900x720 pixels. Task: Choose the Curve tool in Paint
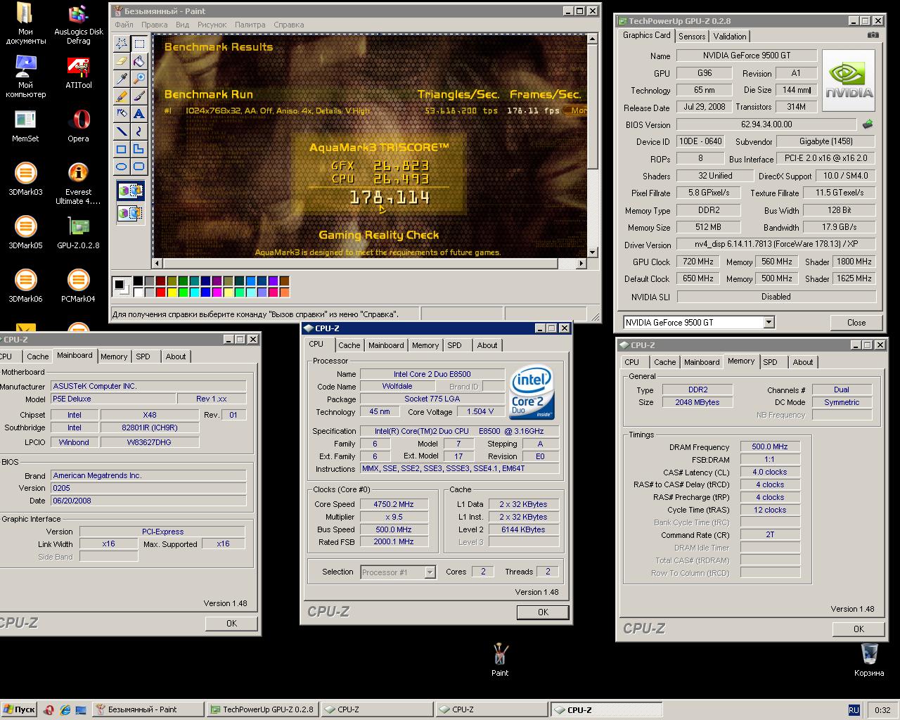click(139, 131)
